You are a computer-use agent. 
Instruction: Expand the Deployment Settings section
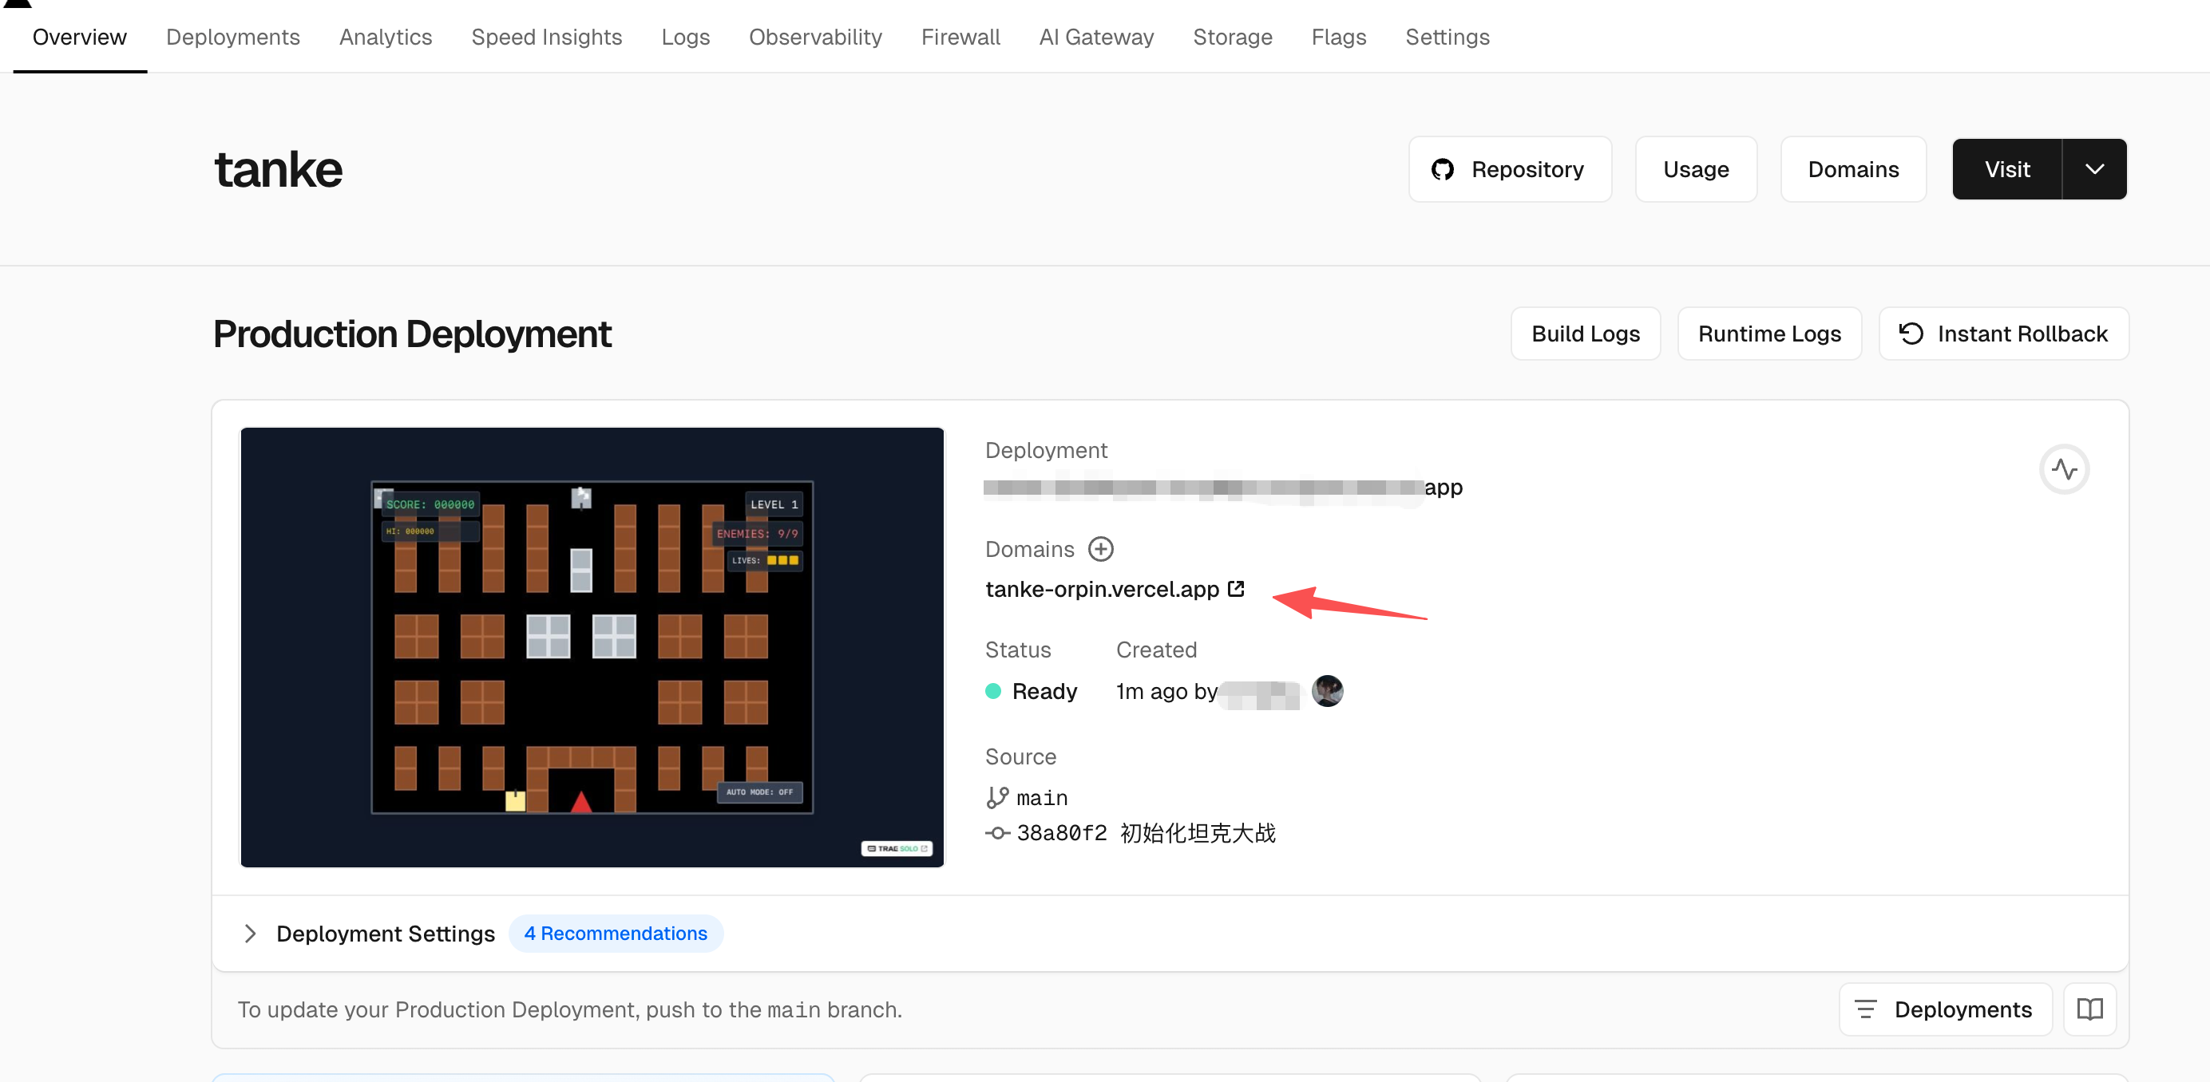click(250, 934)
